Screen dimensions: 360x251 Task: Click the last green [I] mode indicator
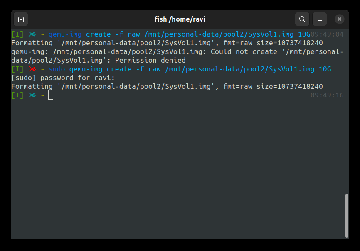point(17,95)
